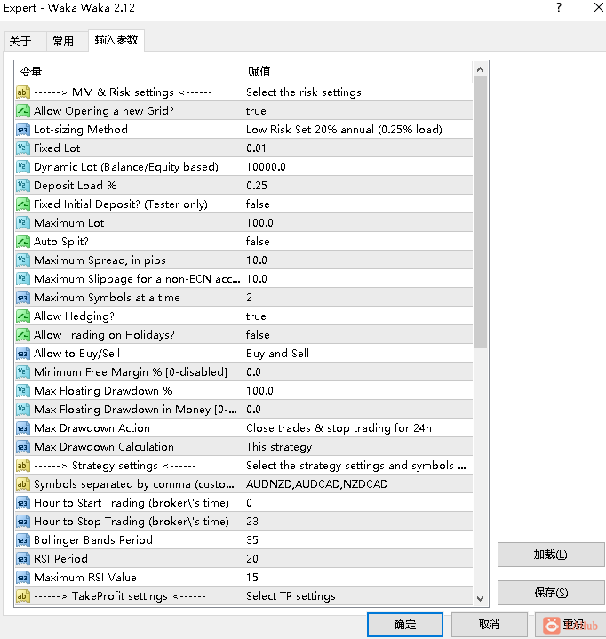Click the icon next to RSI Period

pos(23,559)
